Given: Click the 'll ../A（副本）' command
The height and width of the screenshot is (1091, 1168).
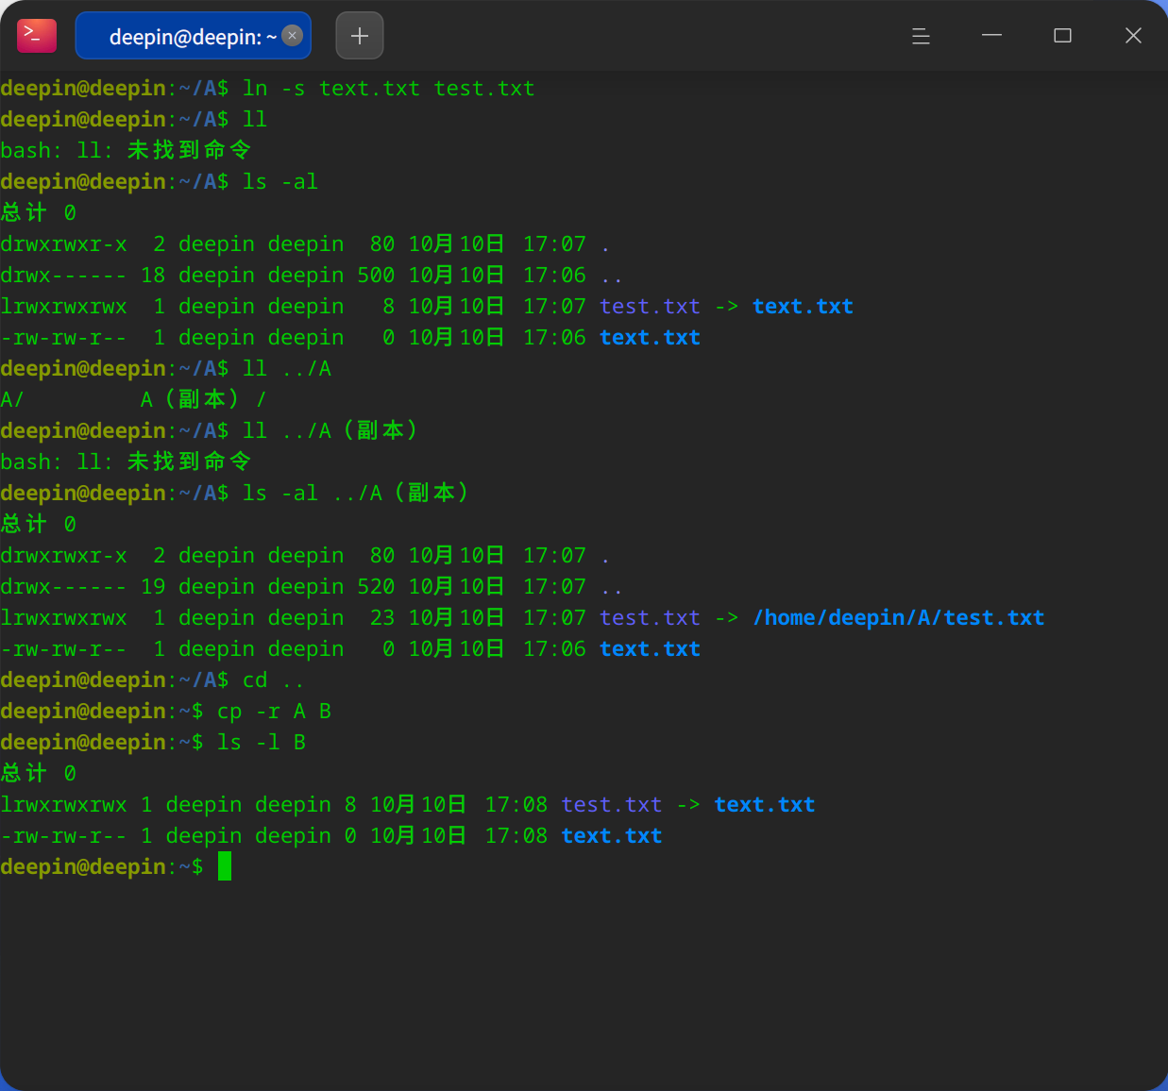Looking at the screenshot, I should click(330, 430).
